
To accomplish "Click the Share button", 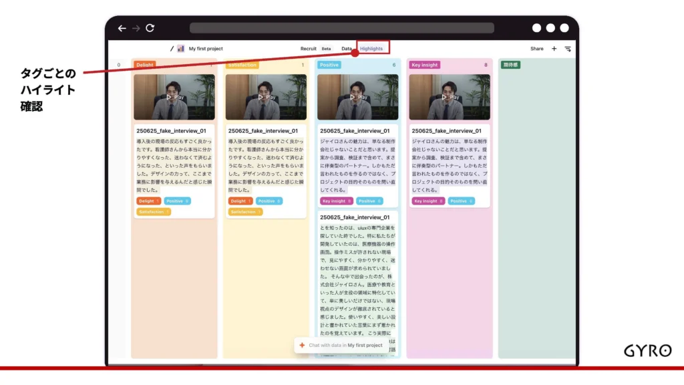I will 536,49.
